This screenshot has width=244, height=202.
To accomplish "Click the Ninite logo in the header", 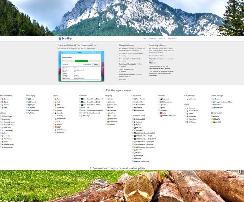I will (65, 38).
